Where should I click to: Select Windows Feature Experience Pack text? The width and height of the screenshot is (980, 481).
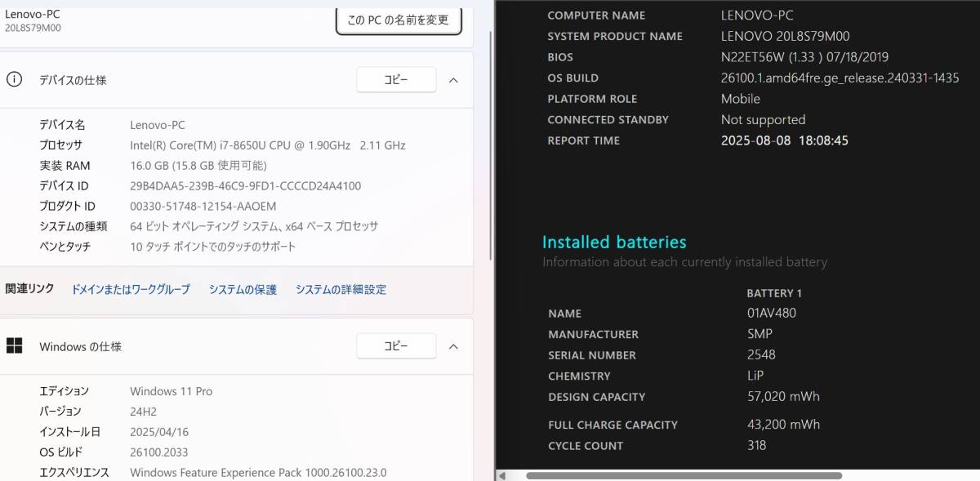click(258, 472)
